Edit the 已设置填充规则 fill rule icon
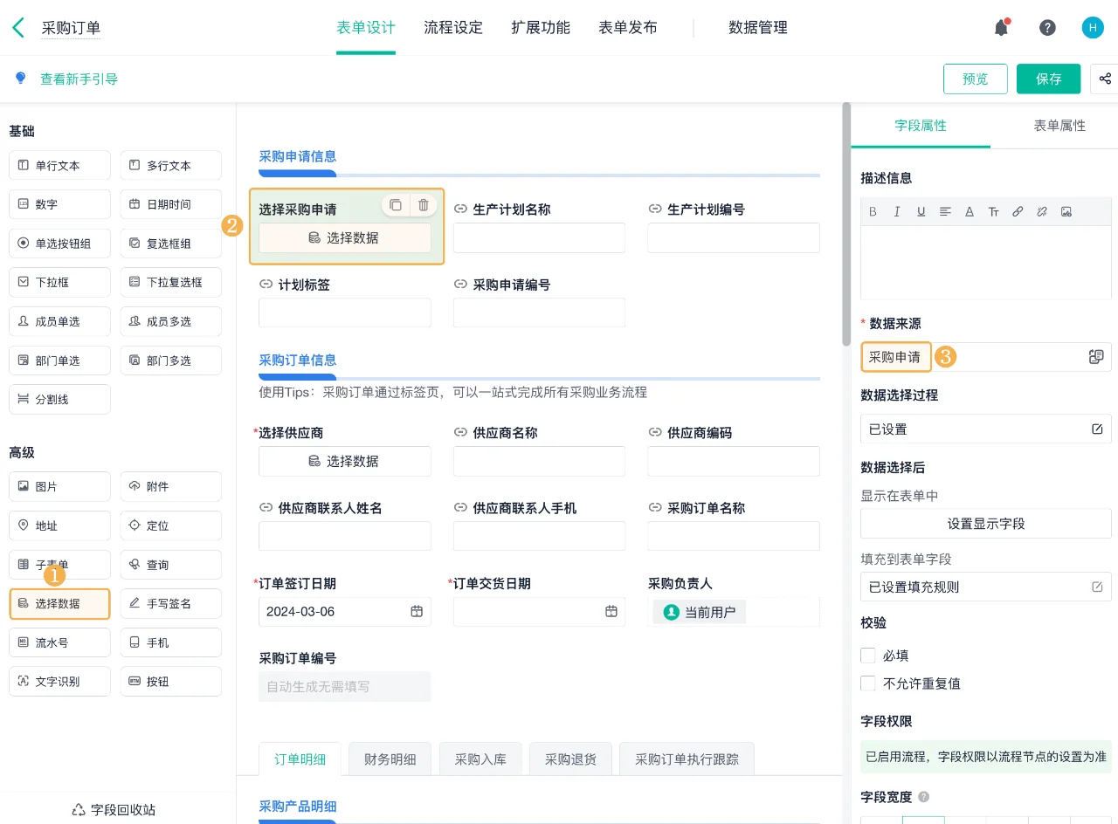 click(1096, 587)
